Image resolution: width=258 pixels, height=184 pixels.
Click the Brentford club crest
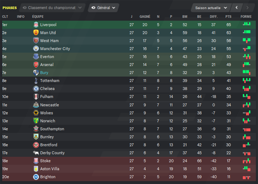click(x=36, y=145)
